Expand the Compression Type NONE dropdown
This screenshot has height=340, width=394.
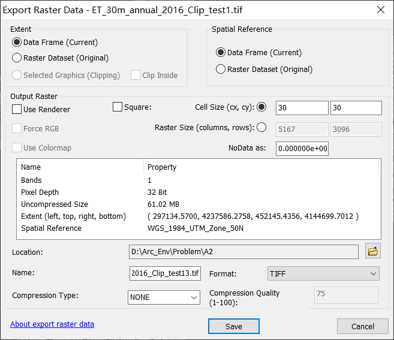164,297
